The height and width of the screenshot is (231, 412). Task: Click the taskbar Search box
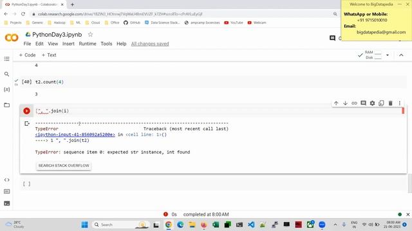120,225
